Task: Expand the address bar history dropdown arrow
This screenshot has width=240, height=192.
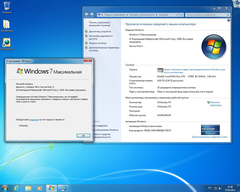Action: (x=177, y=15)
